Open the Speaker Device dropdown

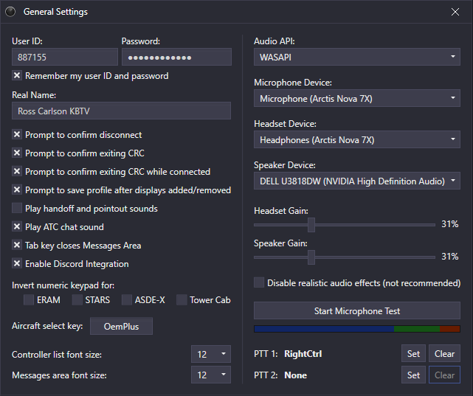click(x=357, y=181)
